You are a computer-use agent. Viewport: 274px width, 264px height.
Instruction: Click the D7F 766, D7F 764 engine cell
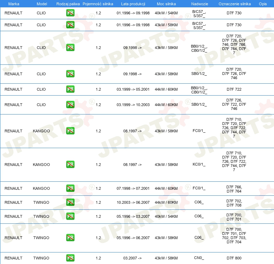234,189
